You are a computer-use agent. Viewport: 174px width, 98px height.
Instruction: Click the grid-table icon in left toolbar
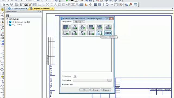pos(2,19)
